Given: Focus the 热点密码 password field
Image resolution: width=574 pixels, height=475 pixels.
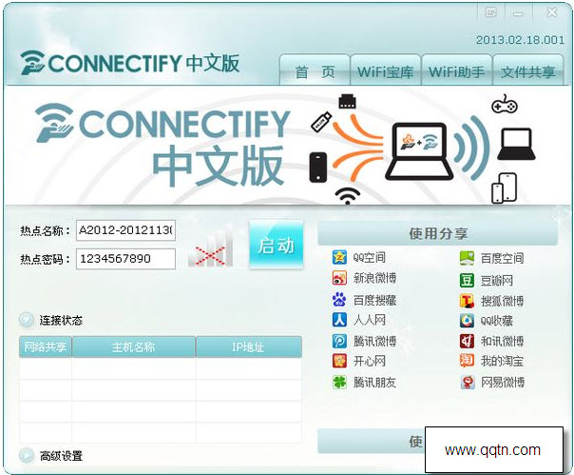Looking at the screenshot, I should coord(125,259).
